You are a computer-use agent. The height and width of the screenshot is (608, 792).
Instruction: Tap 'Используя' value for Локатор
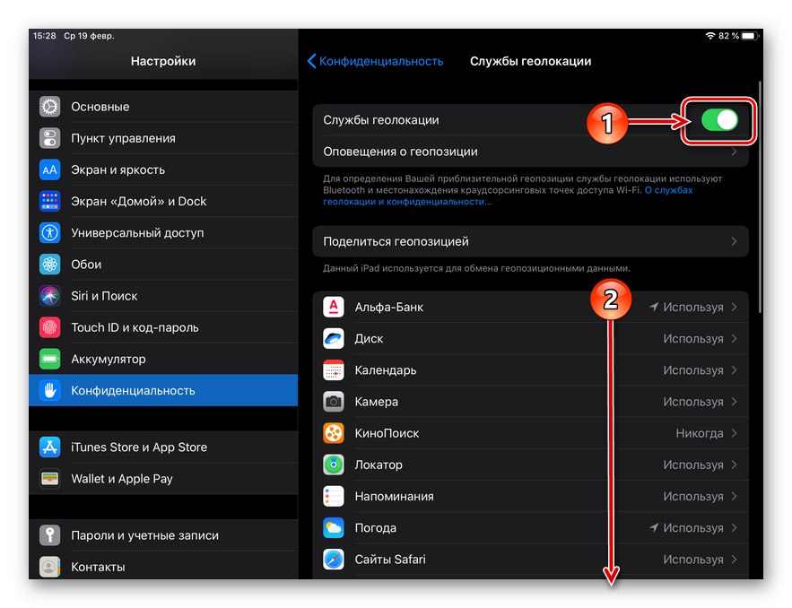pos(693,465)
